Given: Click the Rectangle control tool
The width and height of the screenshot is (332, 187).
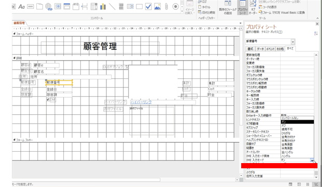Looking at the screenshot, I should (x=139, y=7).
